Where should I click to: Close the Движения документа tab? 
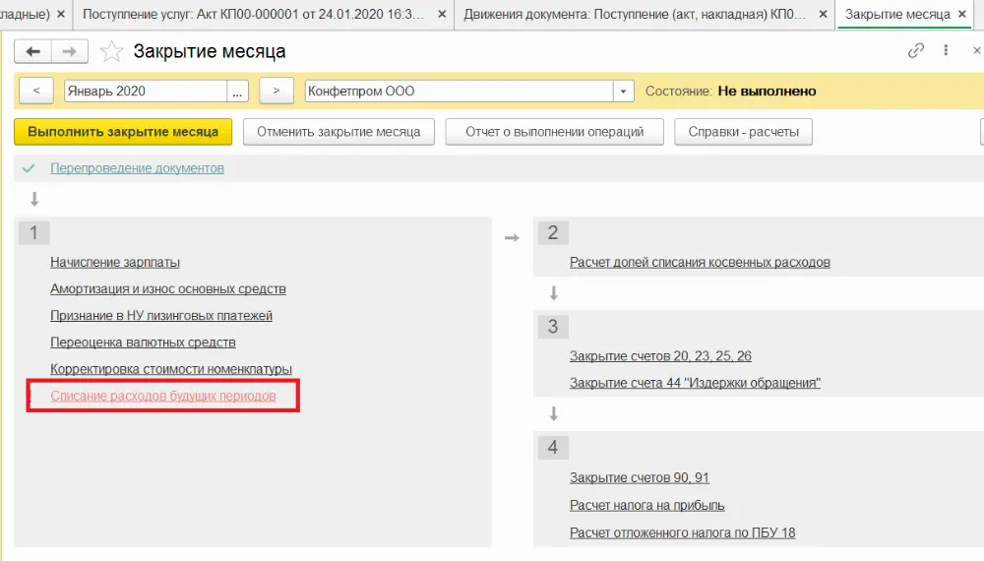824,15
